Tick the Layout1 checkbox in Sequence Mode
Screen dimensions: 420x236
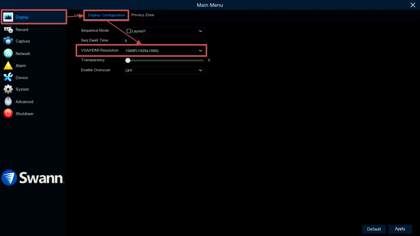click(129, 31)
